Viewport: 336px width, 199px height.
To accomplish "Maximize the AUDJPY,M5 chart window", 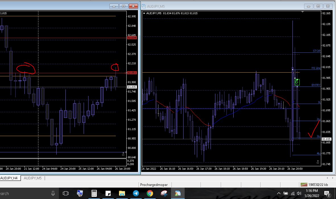I will (318, 6).
